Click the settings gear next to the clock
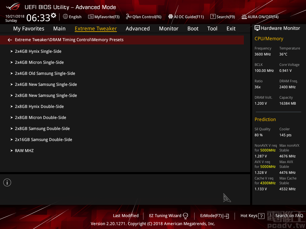Screen dimensions: 306x229 click(x=53, y=15)
